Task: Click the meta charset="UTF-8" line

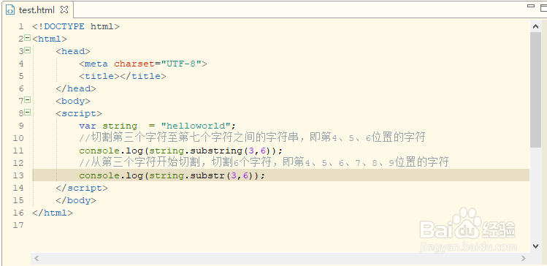Action: (x=143, y=64)
